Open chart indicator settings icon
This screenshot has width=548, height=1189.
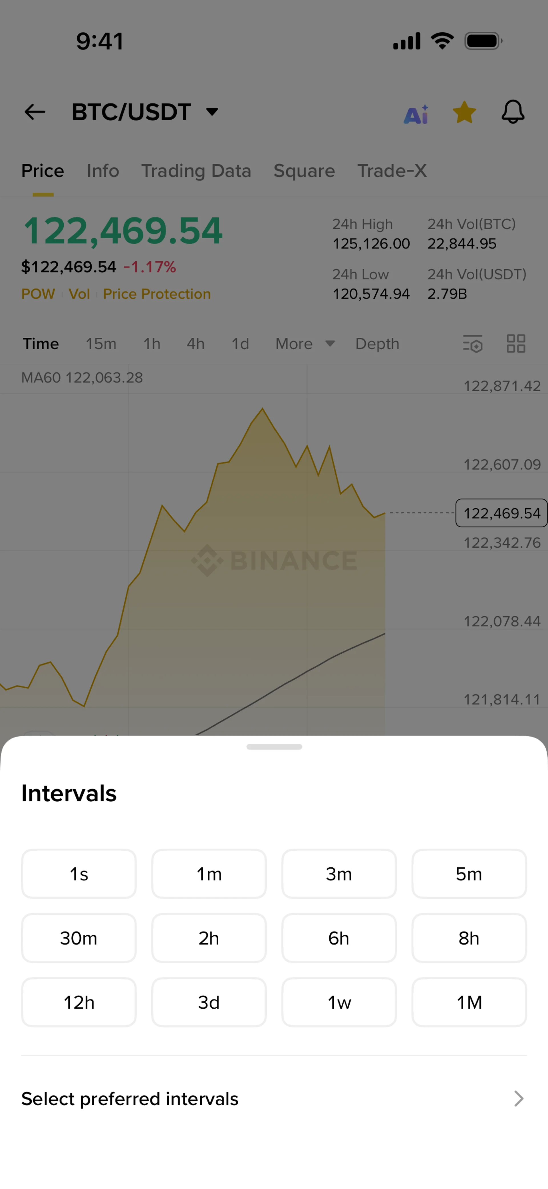click(x=472, y=344)
